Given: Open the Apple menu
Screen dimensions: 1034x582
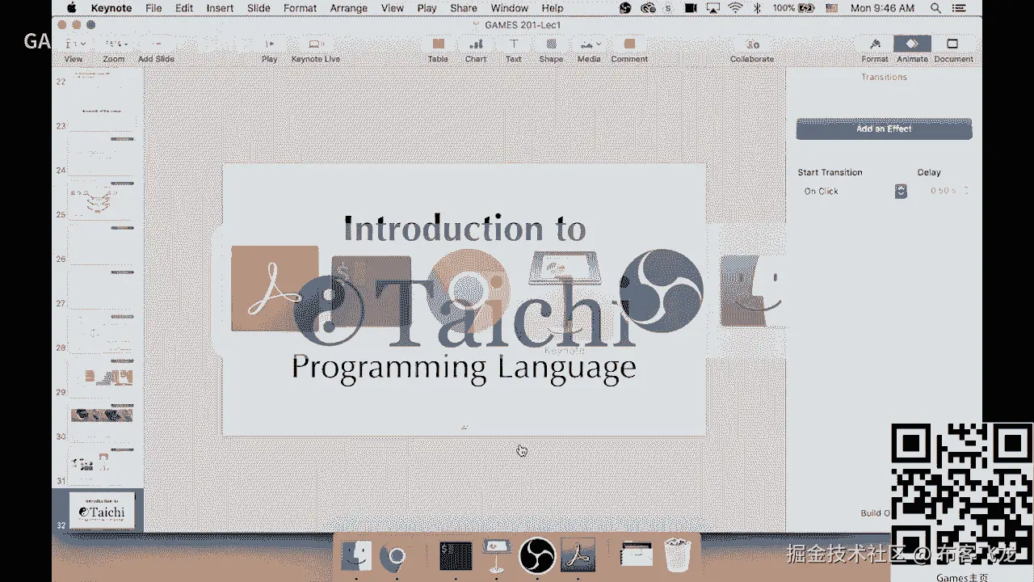Looking at the screenshot, I should click(71, 8).
